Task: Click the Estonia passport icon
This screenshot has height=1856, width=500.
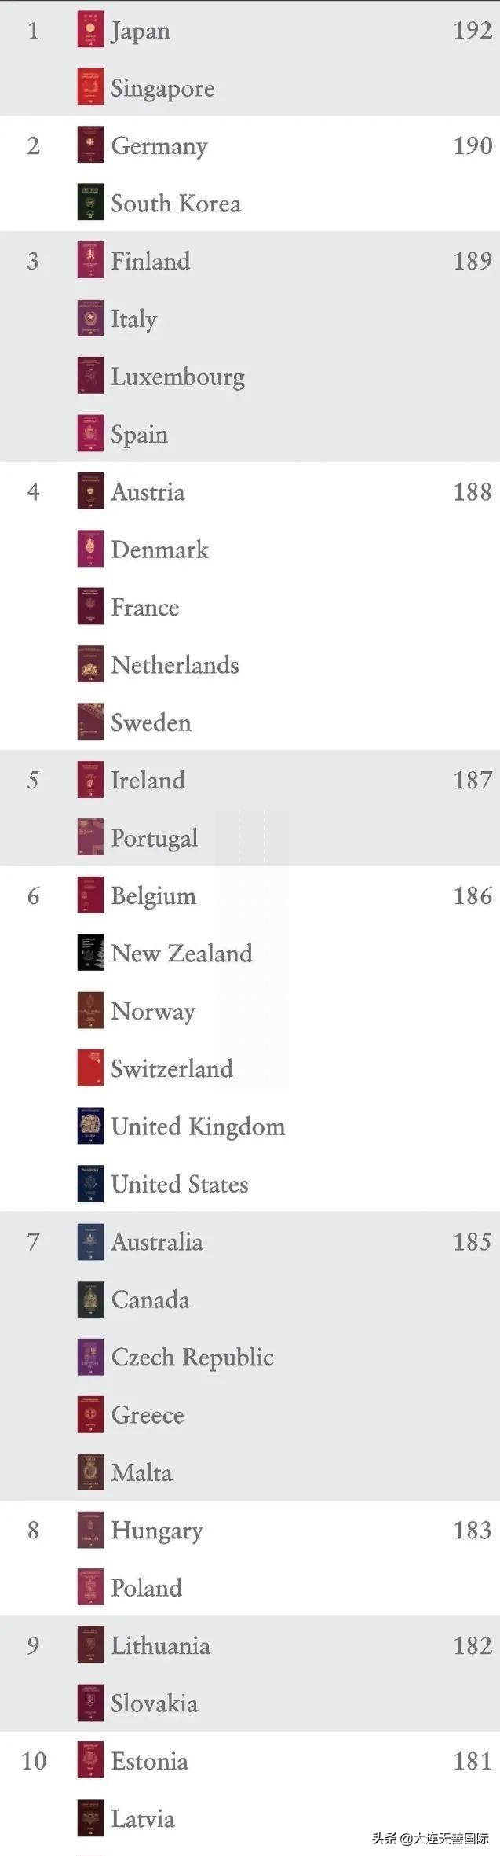Action: point(90,1762)
